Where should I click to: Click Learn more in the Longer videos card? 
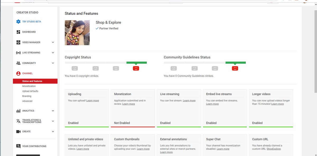(x=277, y=104)
